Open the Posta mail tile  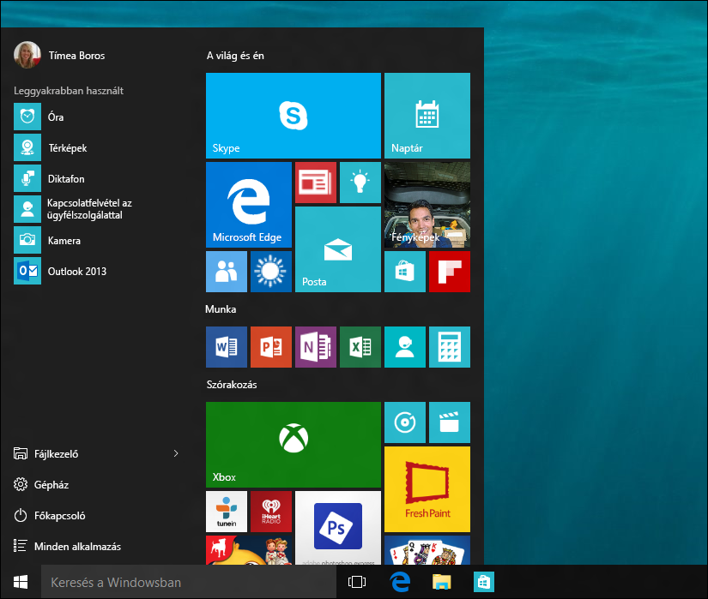click(338, 249)
